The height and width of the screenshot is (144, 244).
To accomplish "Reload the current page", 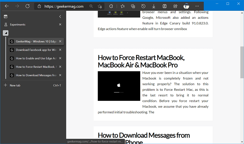I will pyautogui.click(x=28, y=6).
